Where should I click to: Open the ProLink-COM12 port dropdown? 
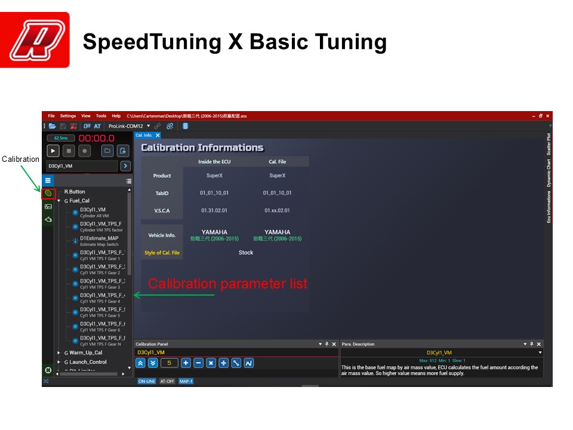click(x=148, y=126)
